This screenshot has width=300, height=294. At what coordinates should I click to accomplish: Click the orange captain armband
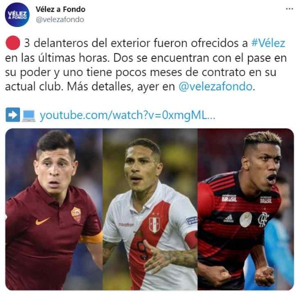(92, 238)
